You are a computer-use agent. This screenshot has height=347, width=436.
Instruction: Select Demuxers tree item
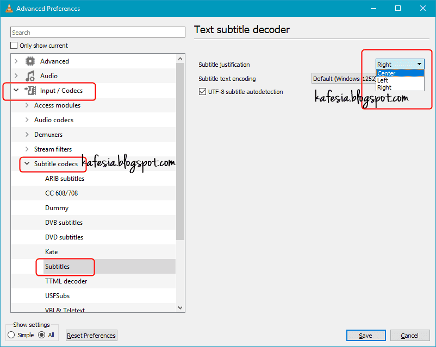(48, 135)
